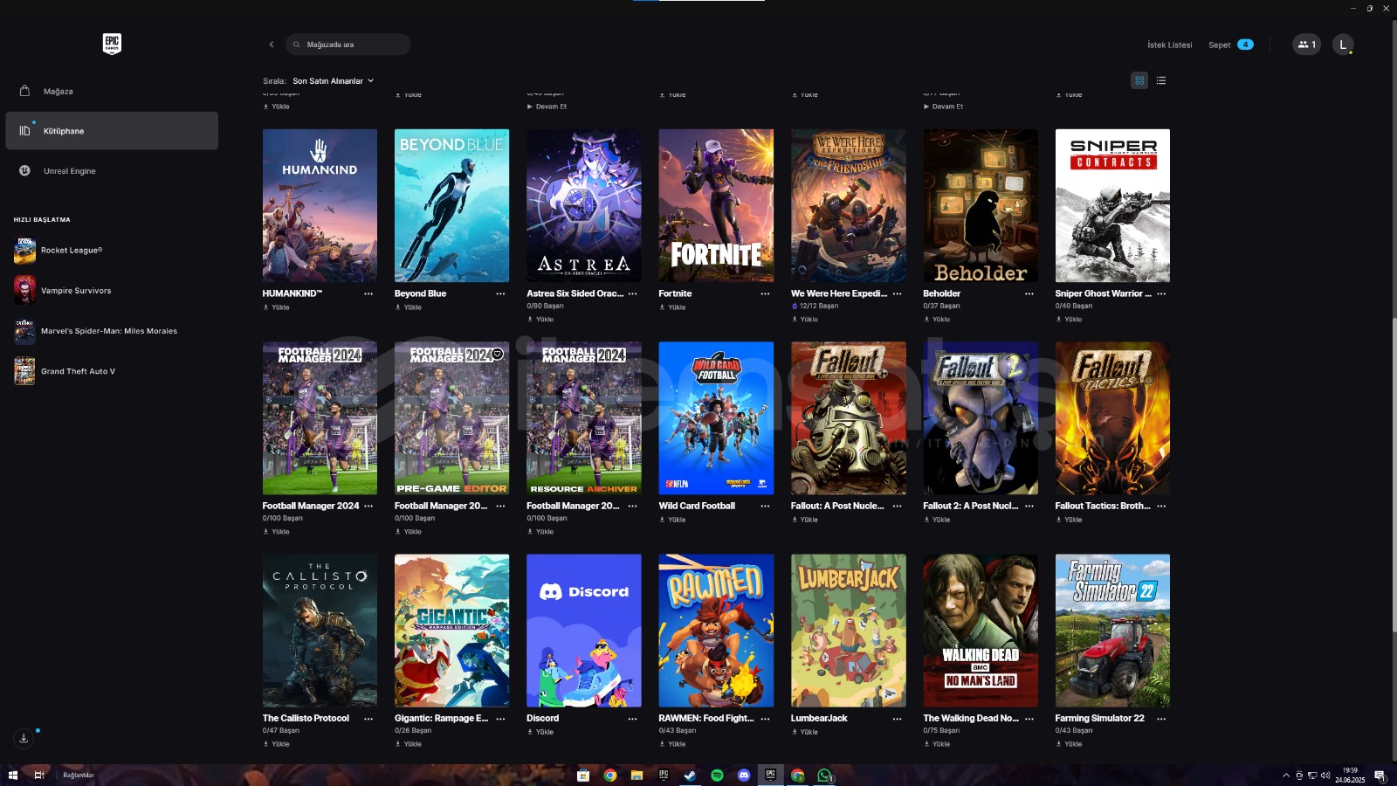
Task: Open Beholder three-dots menu
Action: click(x=1029, y=293)
